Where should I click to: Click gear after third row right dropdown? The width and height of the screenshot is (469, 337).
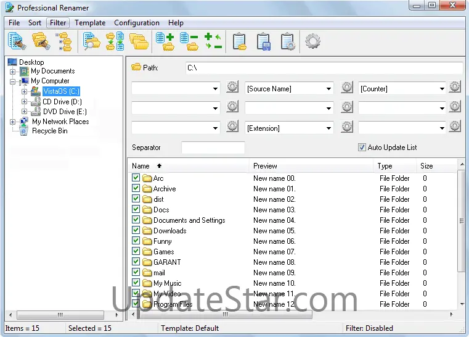(455, 127)
